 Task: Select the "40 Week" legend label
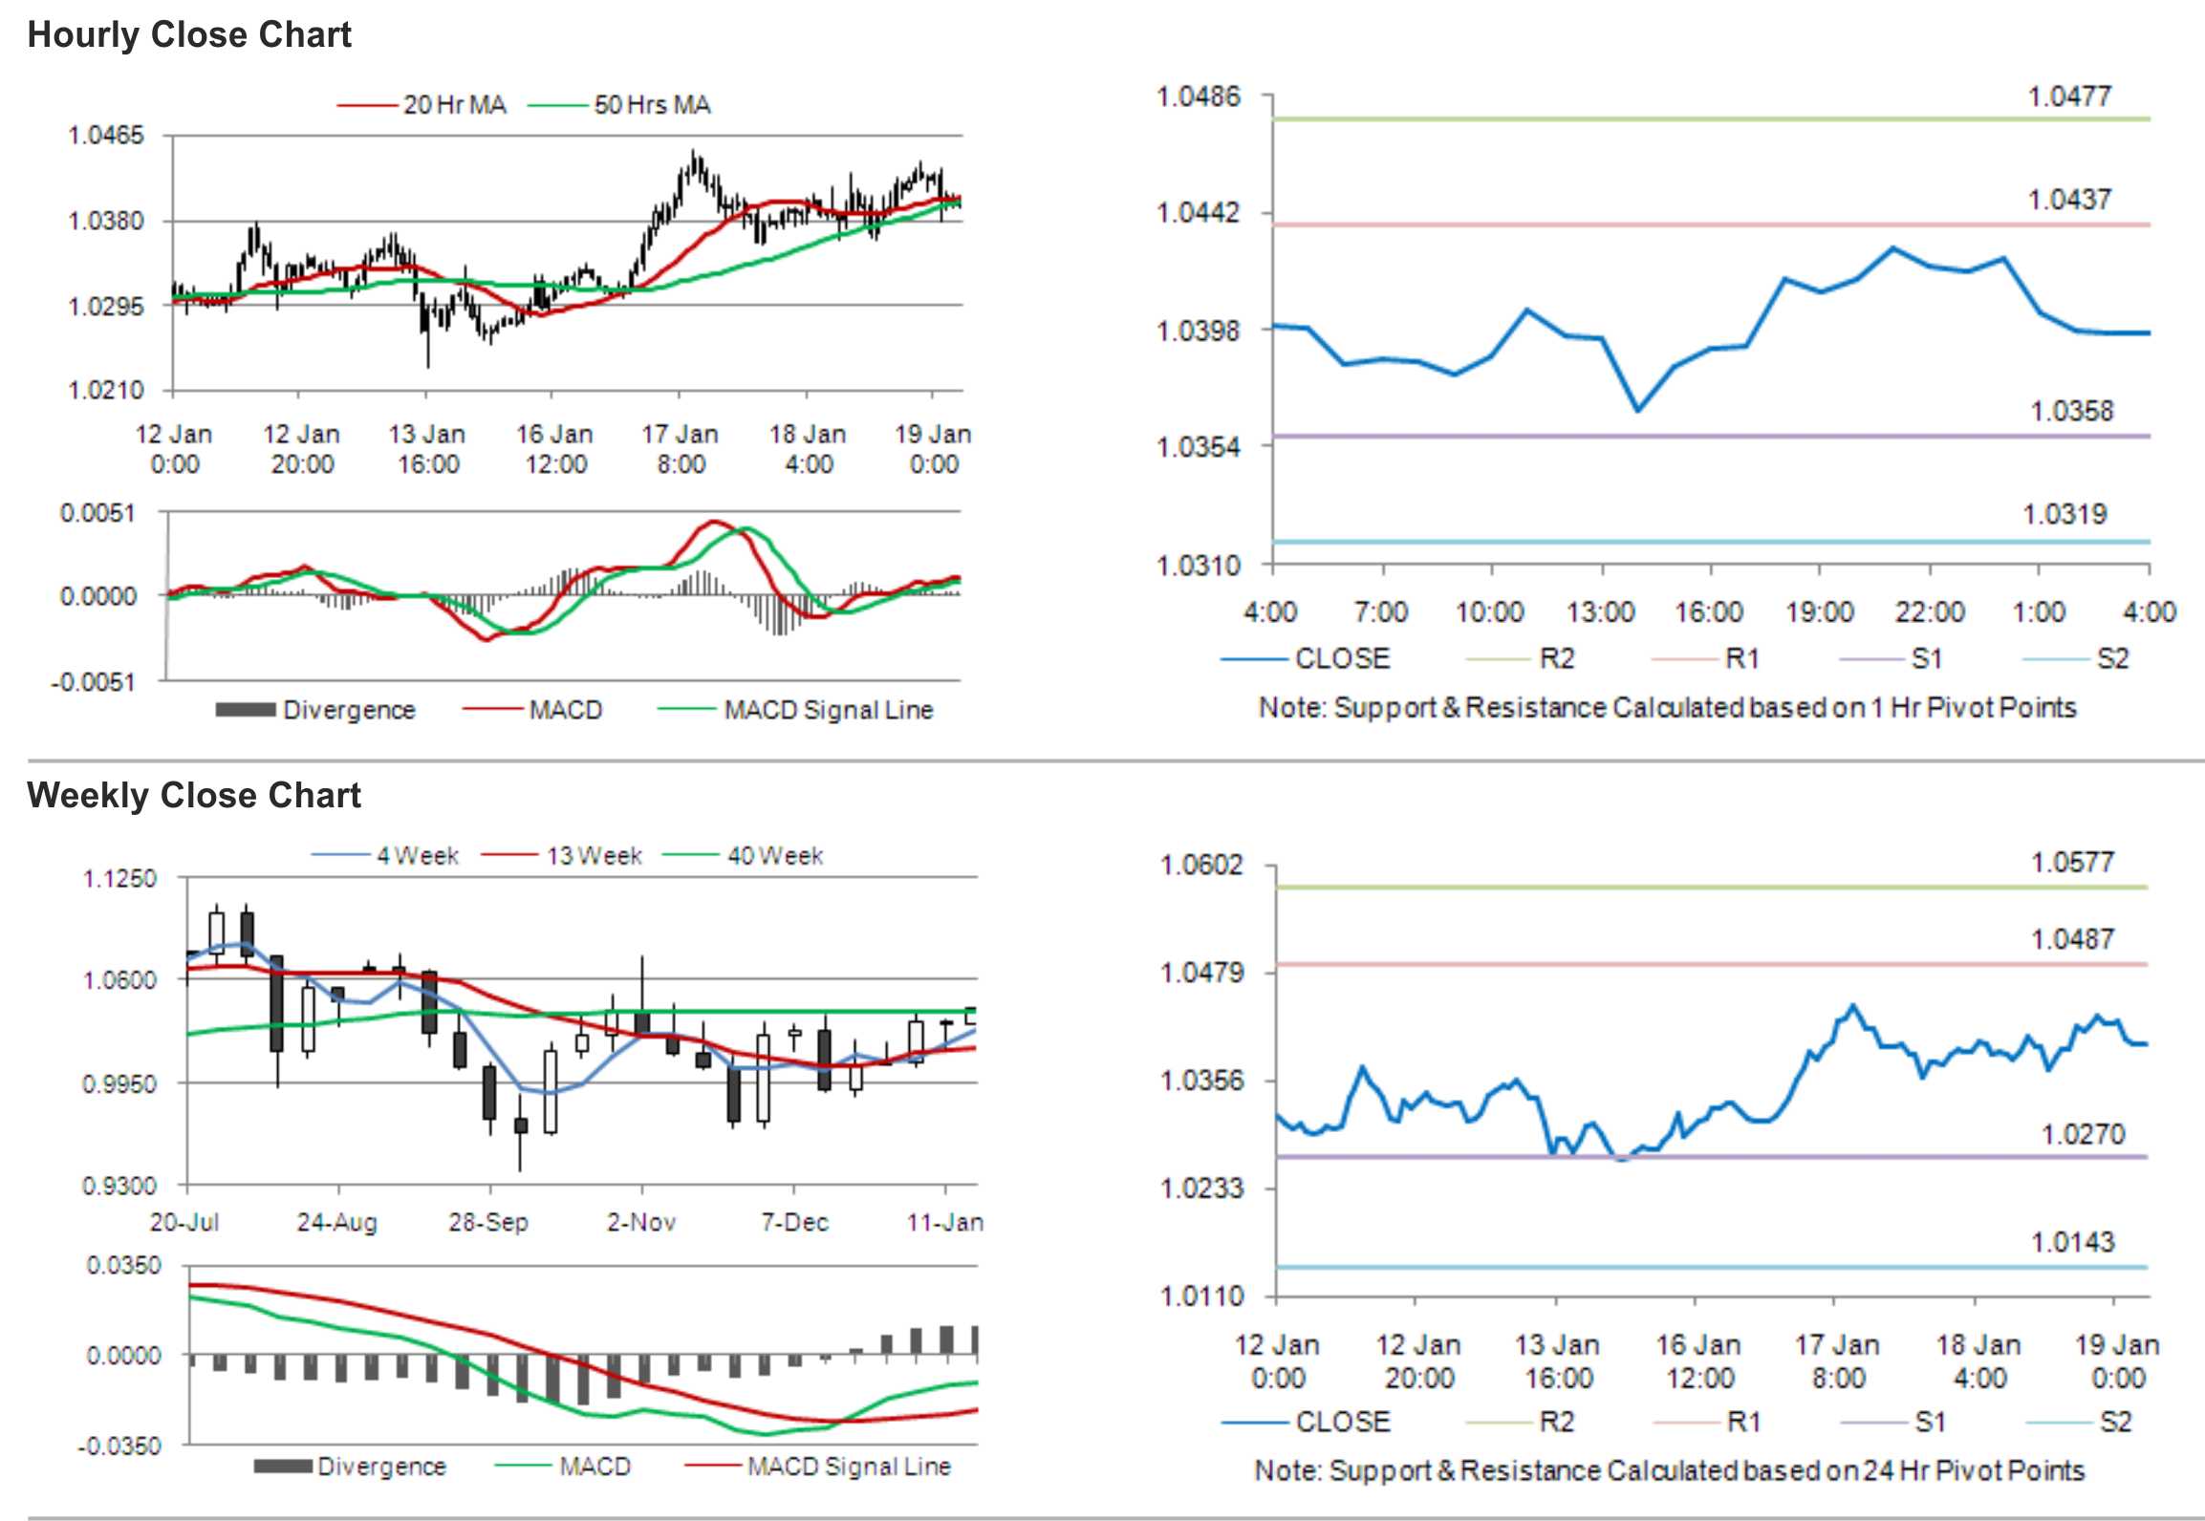click(x=775, y=856)
